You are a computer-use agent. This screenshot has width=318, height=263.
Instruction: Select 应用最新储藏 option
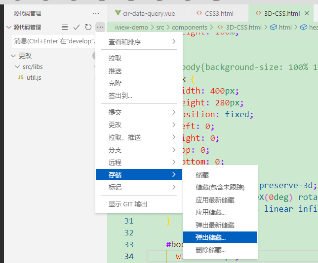[x=220, y=200]
